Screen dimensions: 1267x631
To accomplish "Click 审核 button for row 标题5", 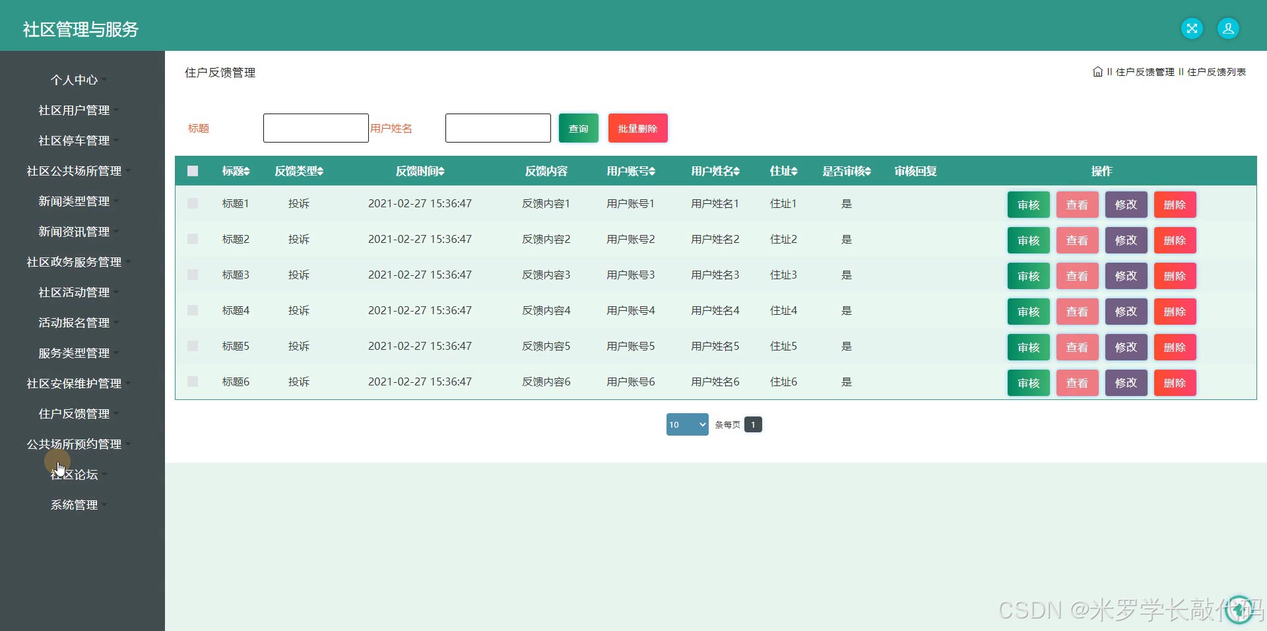I will coord(1028,347).
